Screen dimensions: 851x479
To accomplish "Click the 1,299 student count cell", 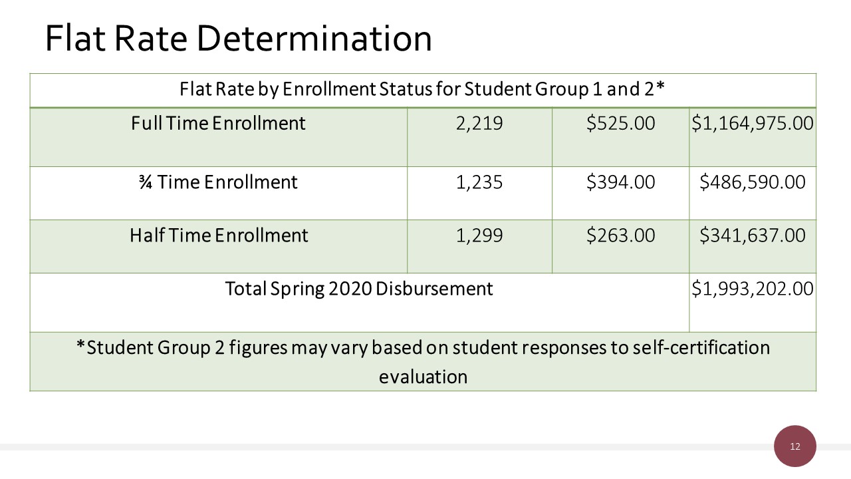I will tap(479, 236).
